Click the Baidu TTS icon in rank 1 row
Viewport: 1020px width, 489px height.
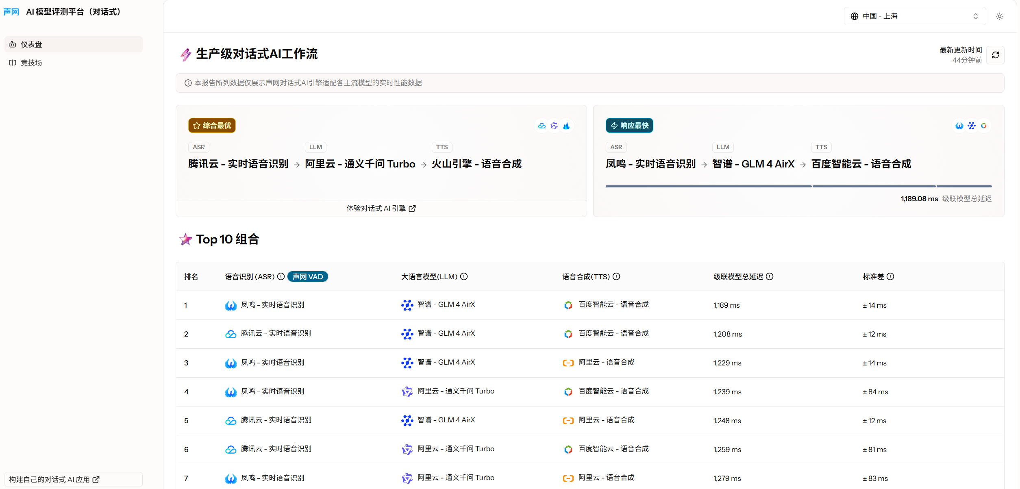[568, 305]
